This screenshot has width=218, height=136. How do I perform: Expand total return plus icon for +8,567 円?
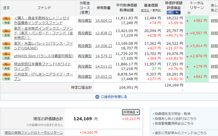click(187, 34)
